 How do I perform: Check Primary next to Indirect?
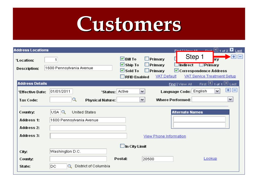click(x=201, y=65)
